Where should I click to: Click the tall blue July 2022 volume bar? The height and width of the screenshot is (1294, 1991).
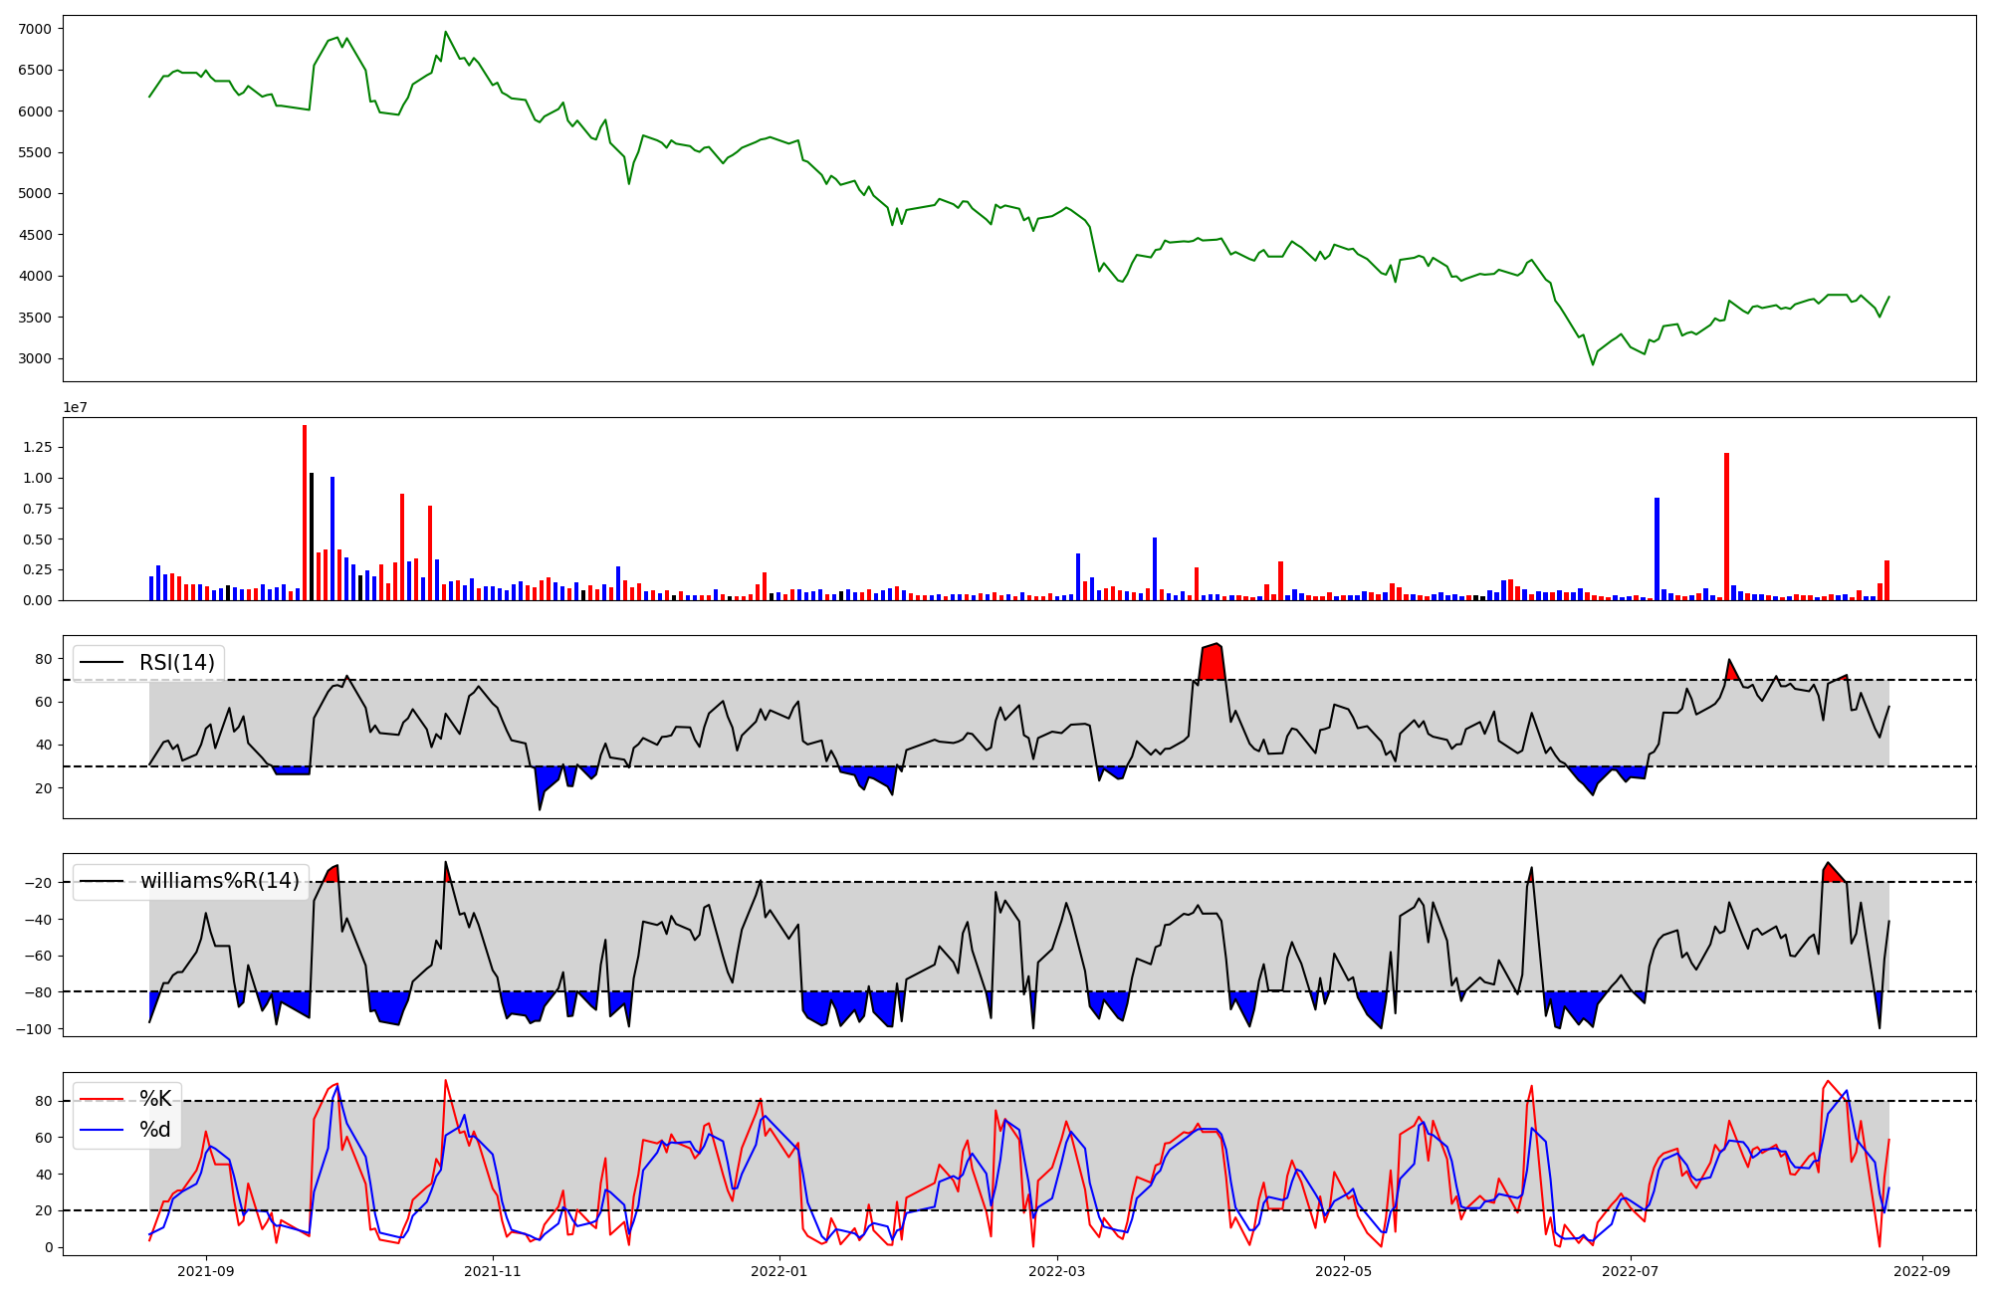click(x=1657, y=549)
